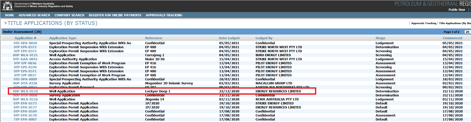Select reference 'Maior 2D SS'
Viewport: 471px width, 122px height.
pyautogui.click(x=155, y=59)
